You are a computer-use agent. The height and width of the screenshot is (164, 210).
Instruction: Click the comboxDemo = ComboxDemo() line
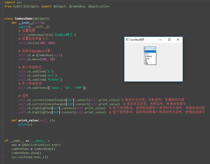point(33,149)
